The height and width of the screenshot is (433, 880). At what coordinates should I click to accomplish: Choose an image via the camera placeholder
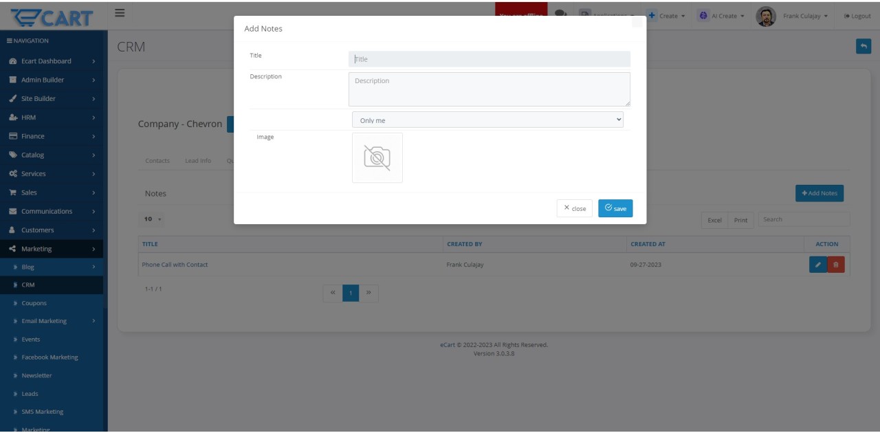377,158
